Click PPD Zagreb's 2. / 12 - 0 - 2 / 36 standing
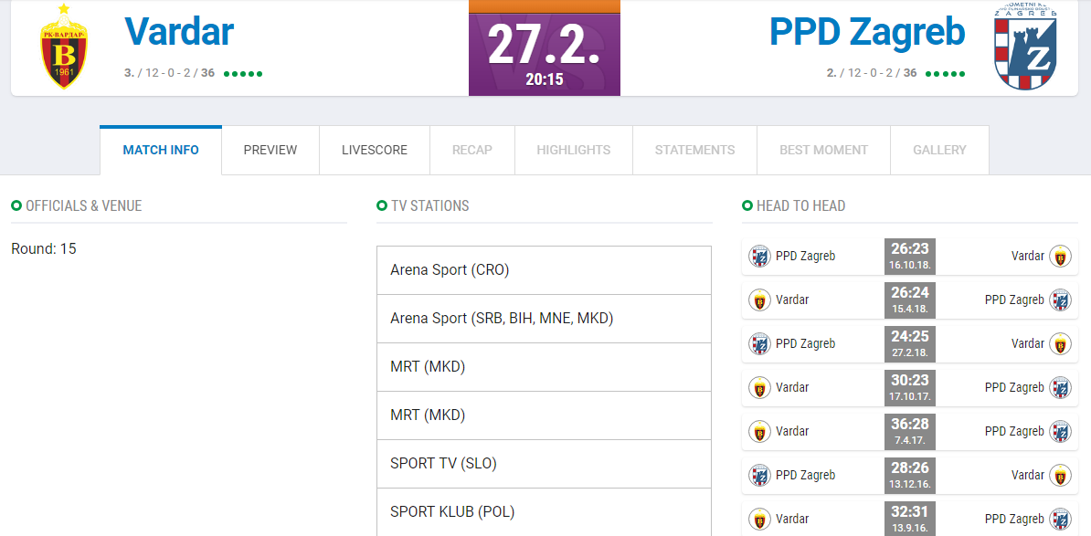 point(872,73)
